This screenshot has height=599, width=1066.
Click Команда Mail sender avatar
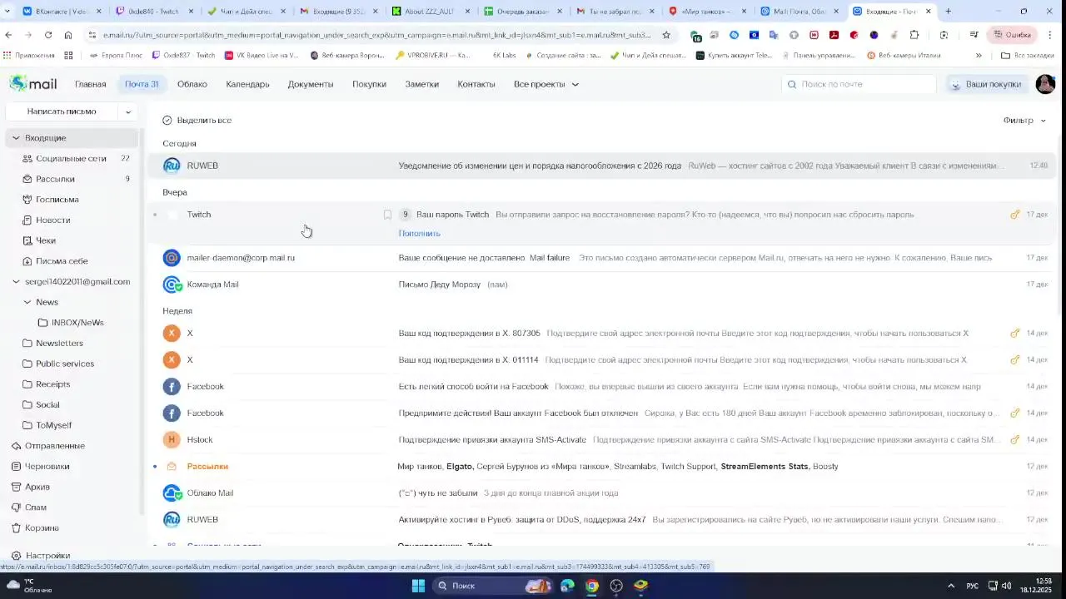172,285
